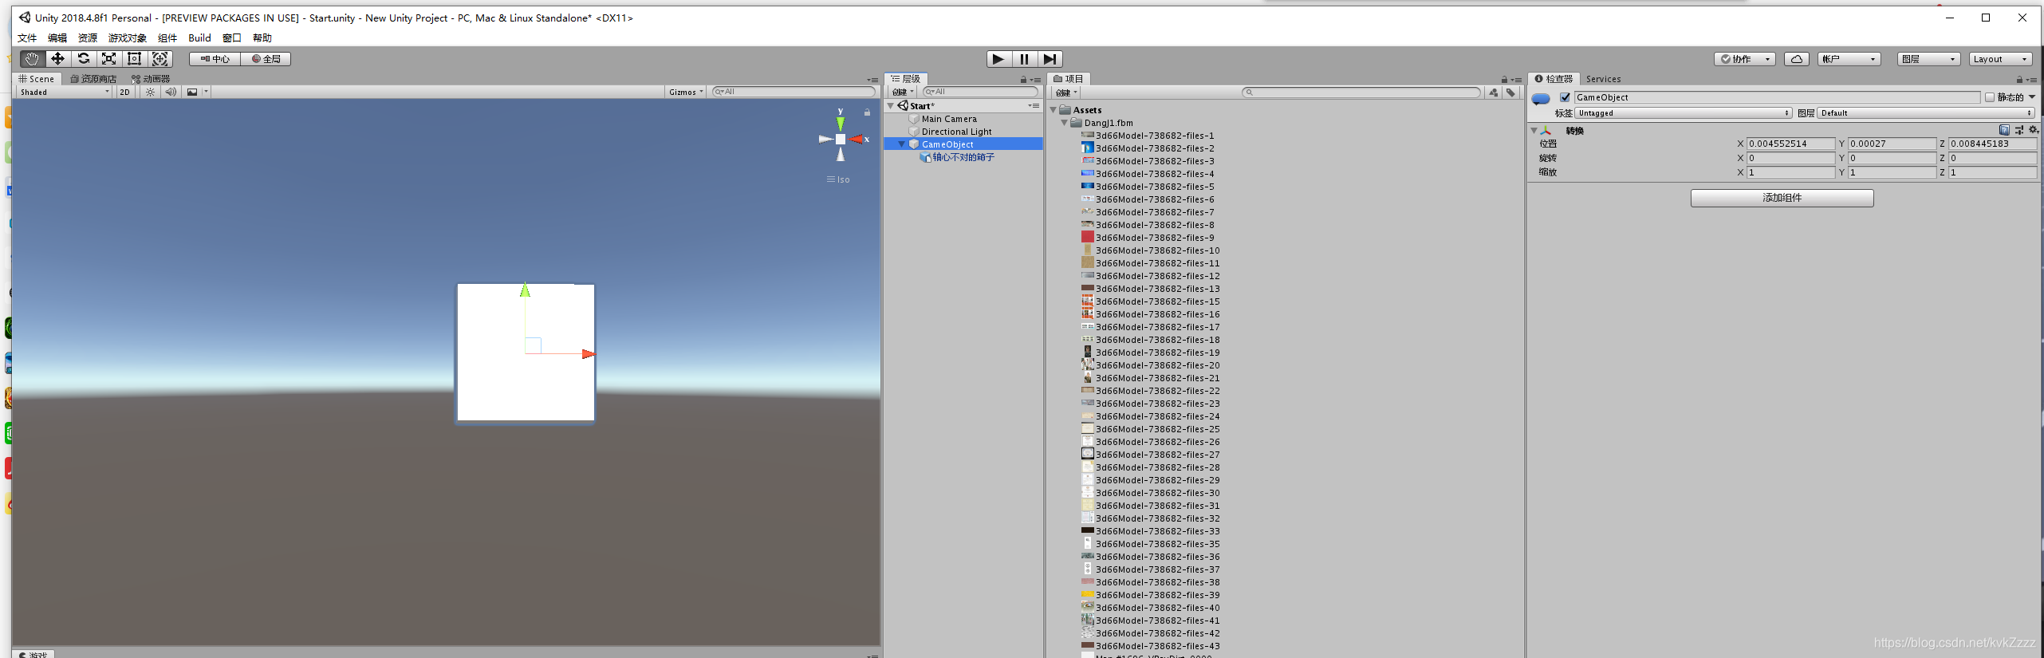The width and height of the screenshot is (2044, 658).
Task: Switch to the Scene tab
Action: click(37, 79)
